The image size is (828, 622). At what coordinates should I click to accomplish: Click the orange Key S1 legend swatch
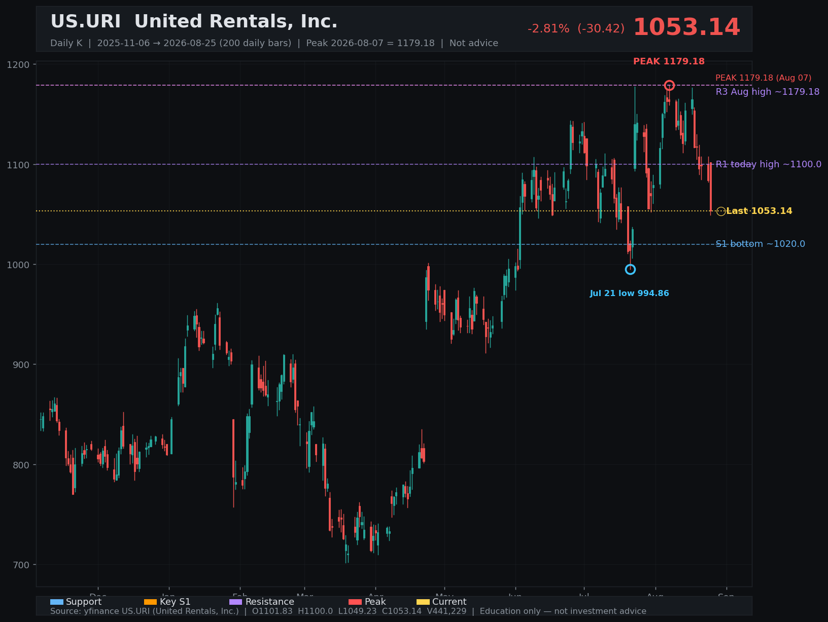click(151, 602)
